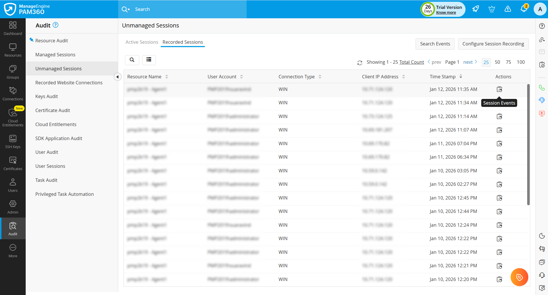
Task: Open SSH Keys in the left sidebar
Action: [13, 142]
